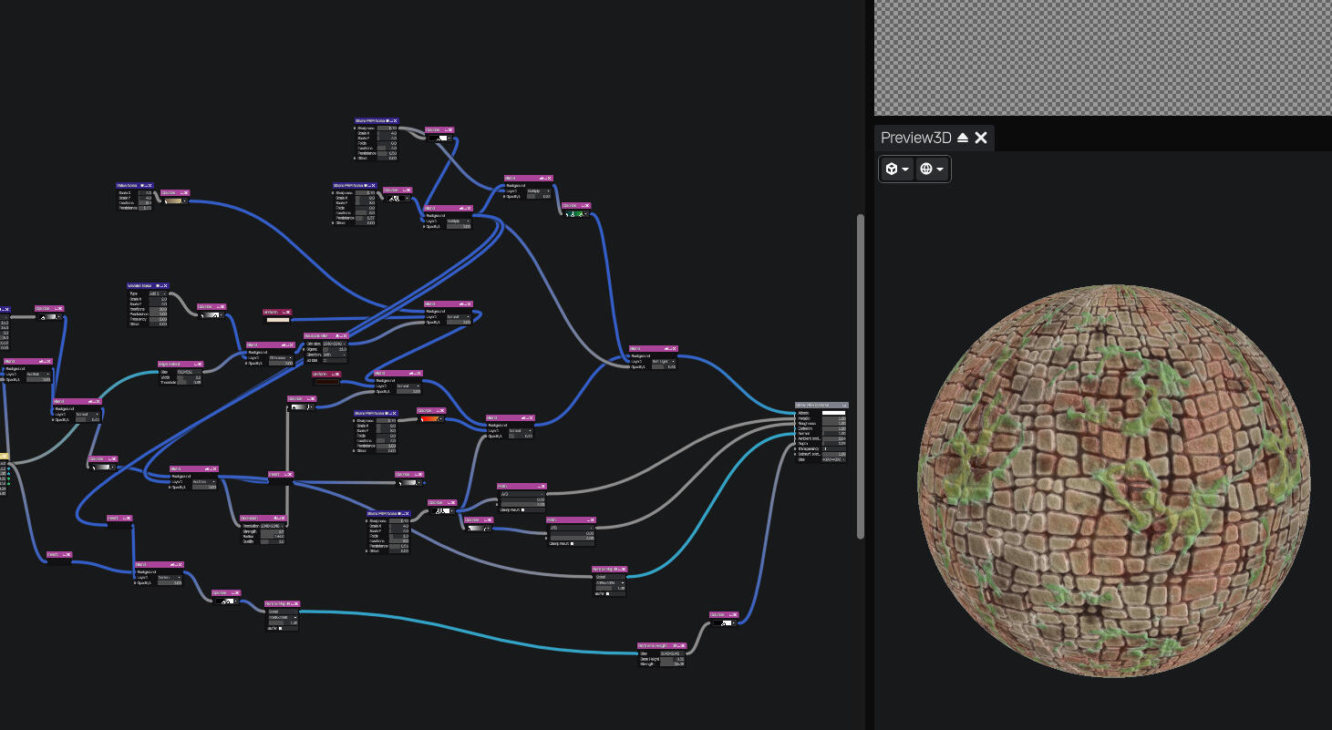Viewport: 1332px width, 730px height.
Task: Click the orange-red Colorize gradient
Action: [430, 419]
